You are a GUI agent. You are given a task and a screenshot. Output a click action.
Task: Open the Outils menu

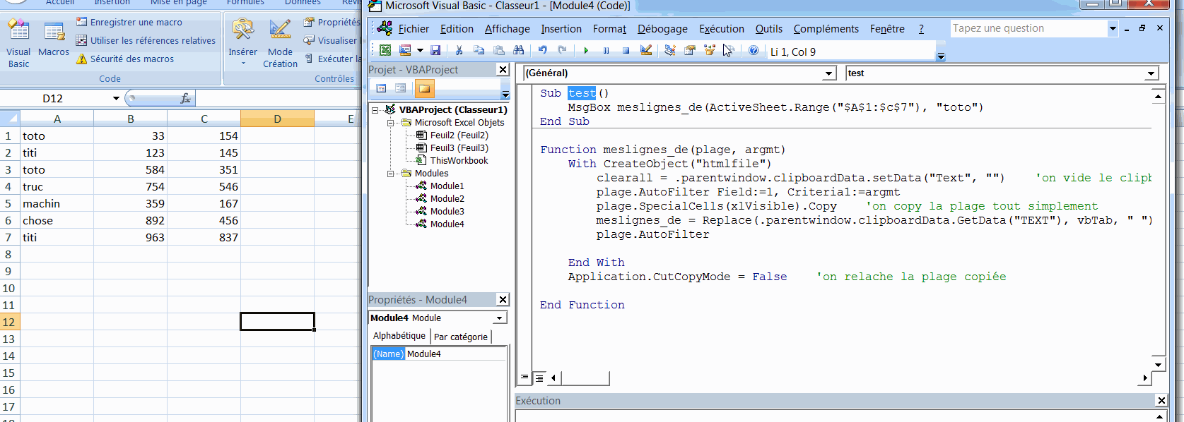[x=768, y=29]
